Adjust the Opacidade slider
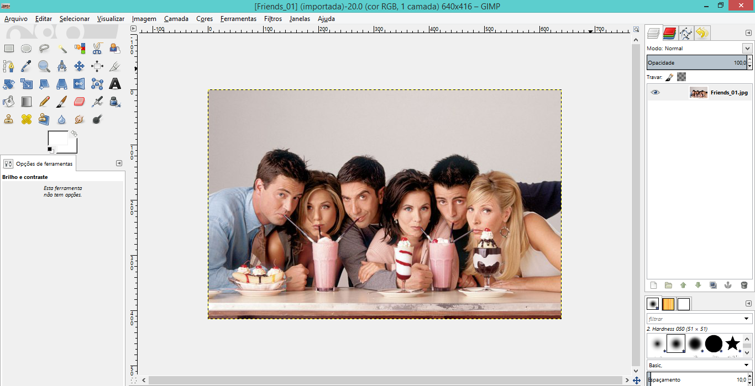Screen dimensions: 755x386 tap(696, 63)
